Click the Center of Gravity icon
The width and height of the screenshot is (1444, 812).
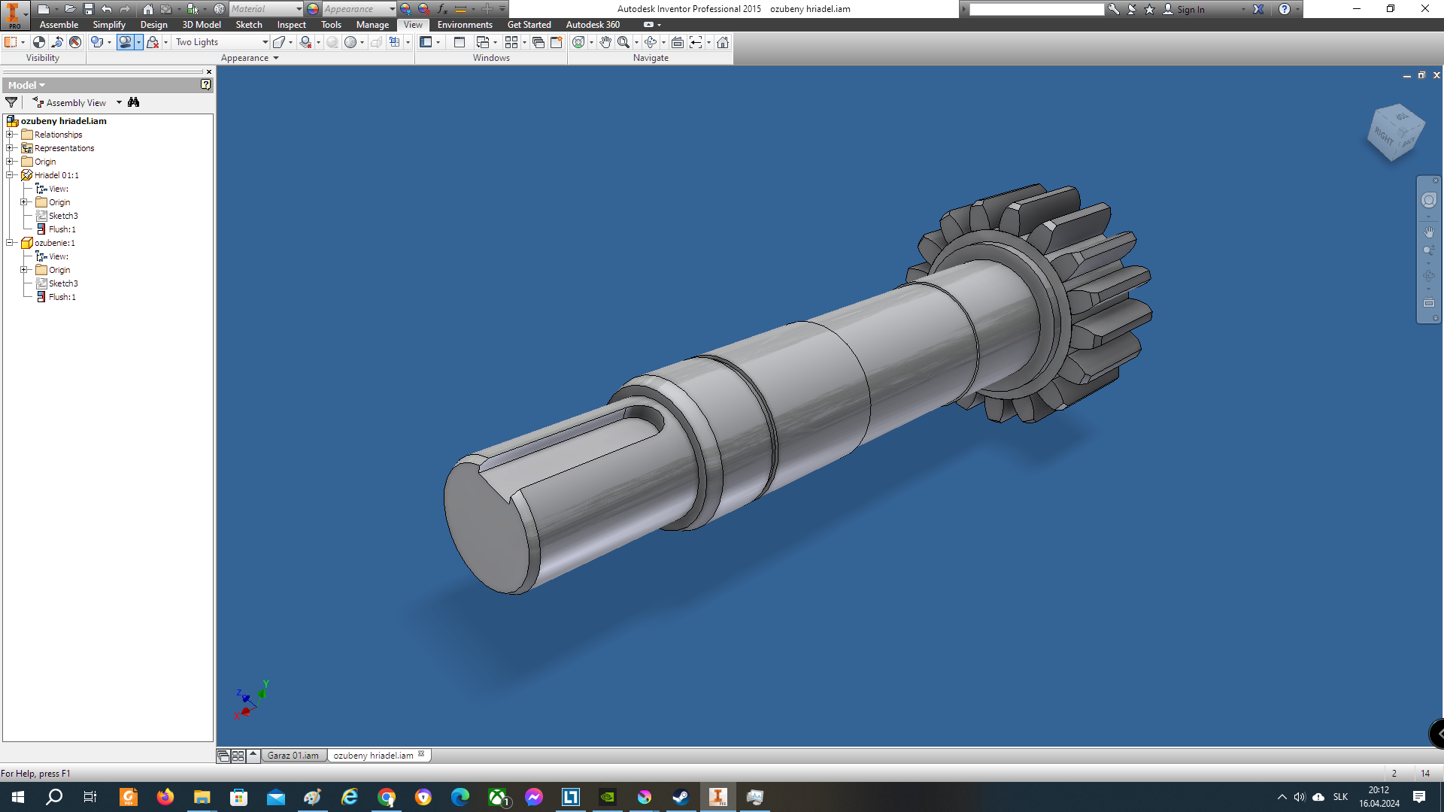(39, 42)
